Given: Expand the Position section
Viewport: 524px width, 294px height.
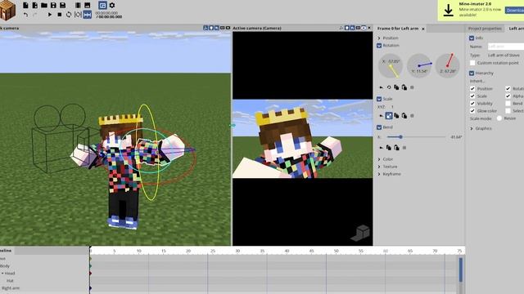Looking at the screenshot, I should (x=379, y=38).
